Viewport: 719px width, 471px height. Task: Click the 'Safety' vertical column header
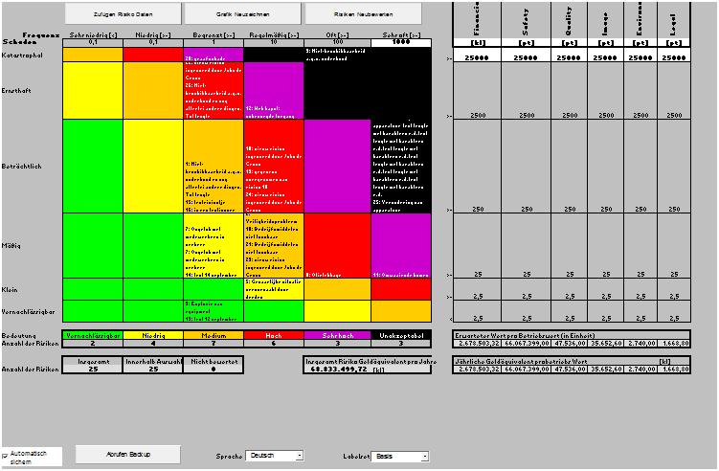pos(526,21)
